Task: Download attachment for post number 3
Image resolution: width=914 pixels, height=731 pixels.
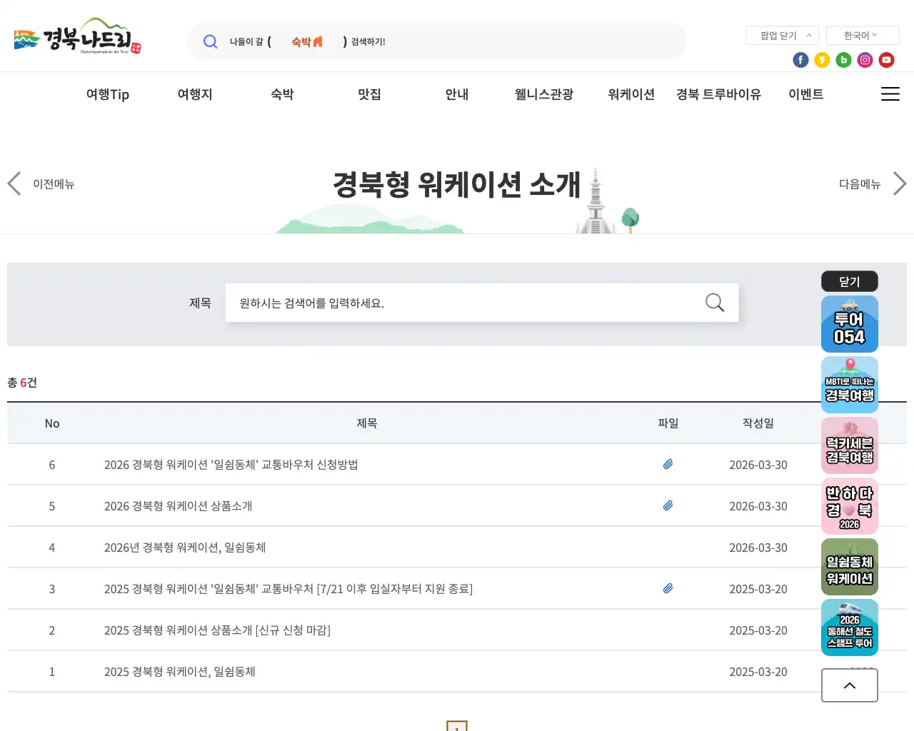Action: point(668,588)
